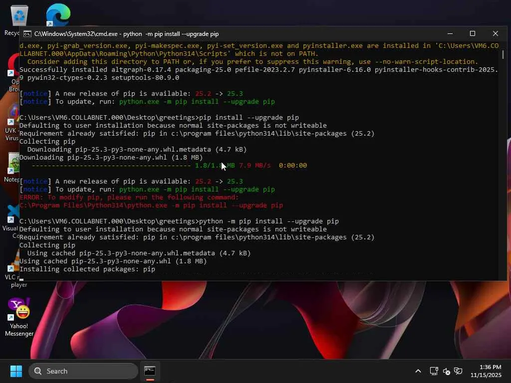Launch Microsoft Edge from the desktop
Screen dimensions: 511x383
click(58, 15)
